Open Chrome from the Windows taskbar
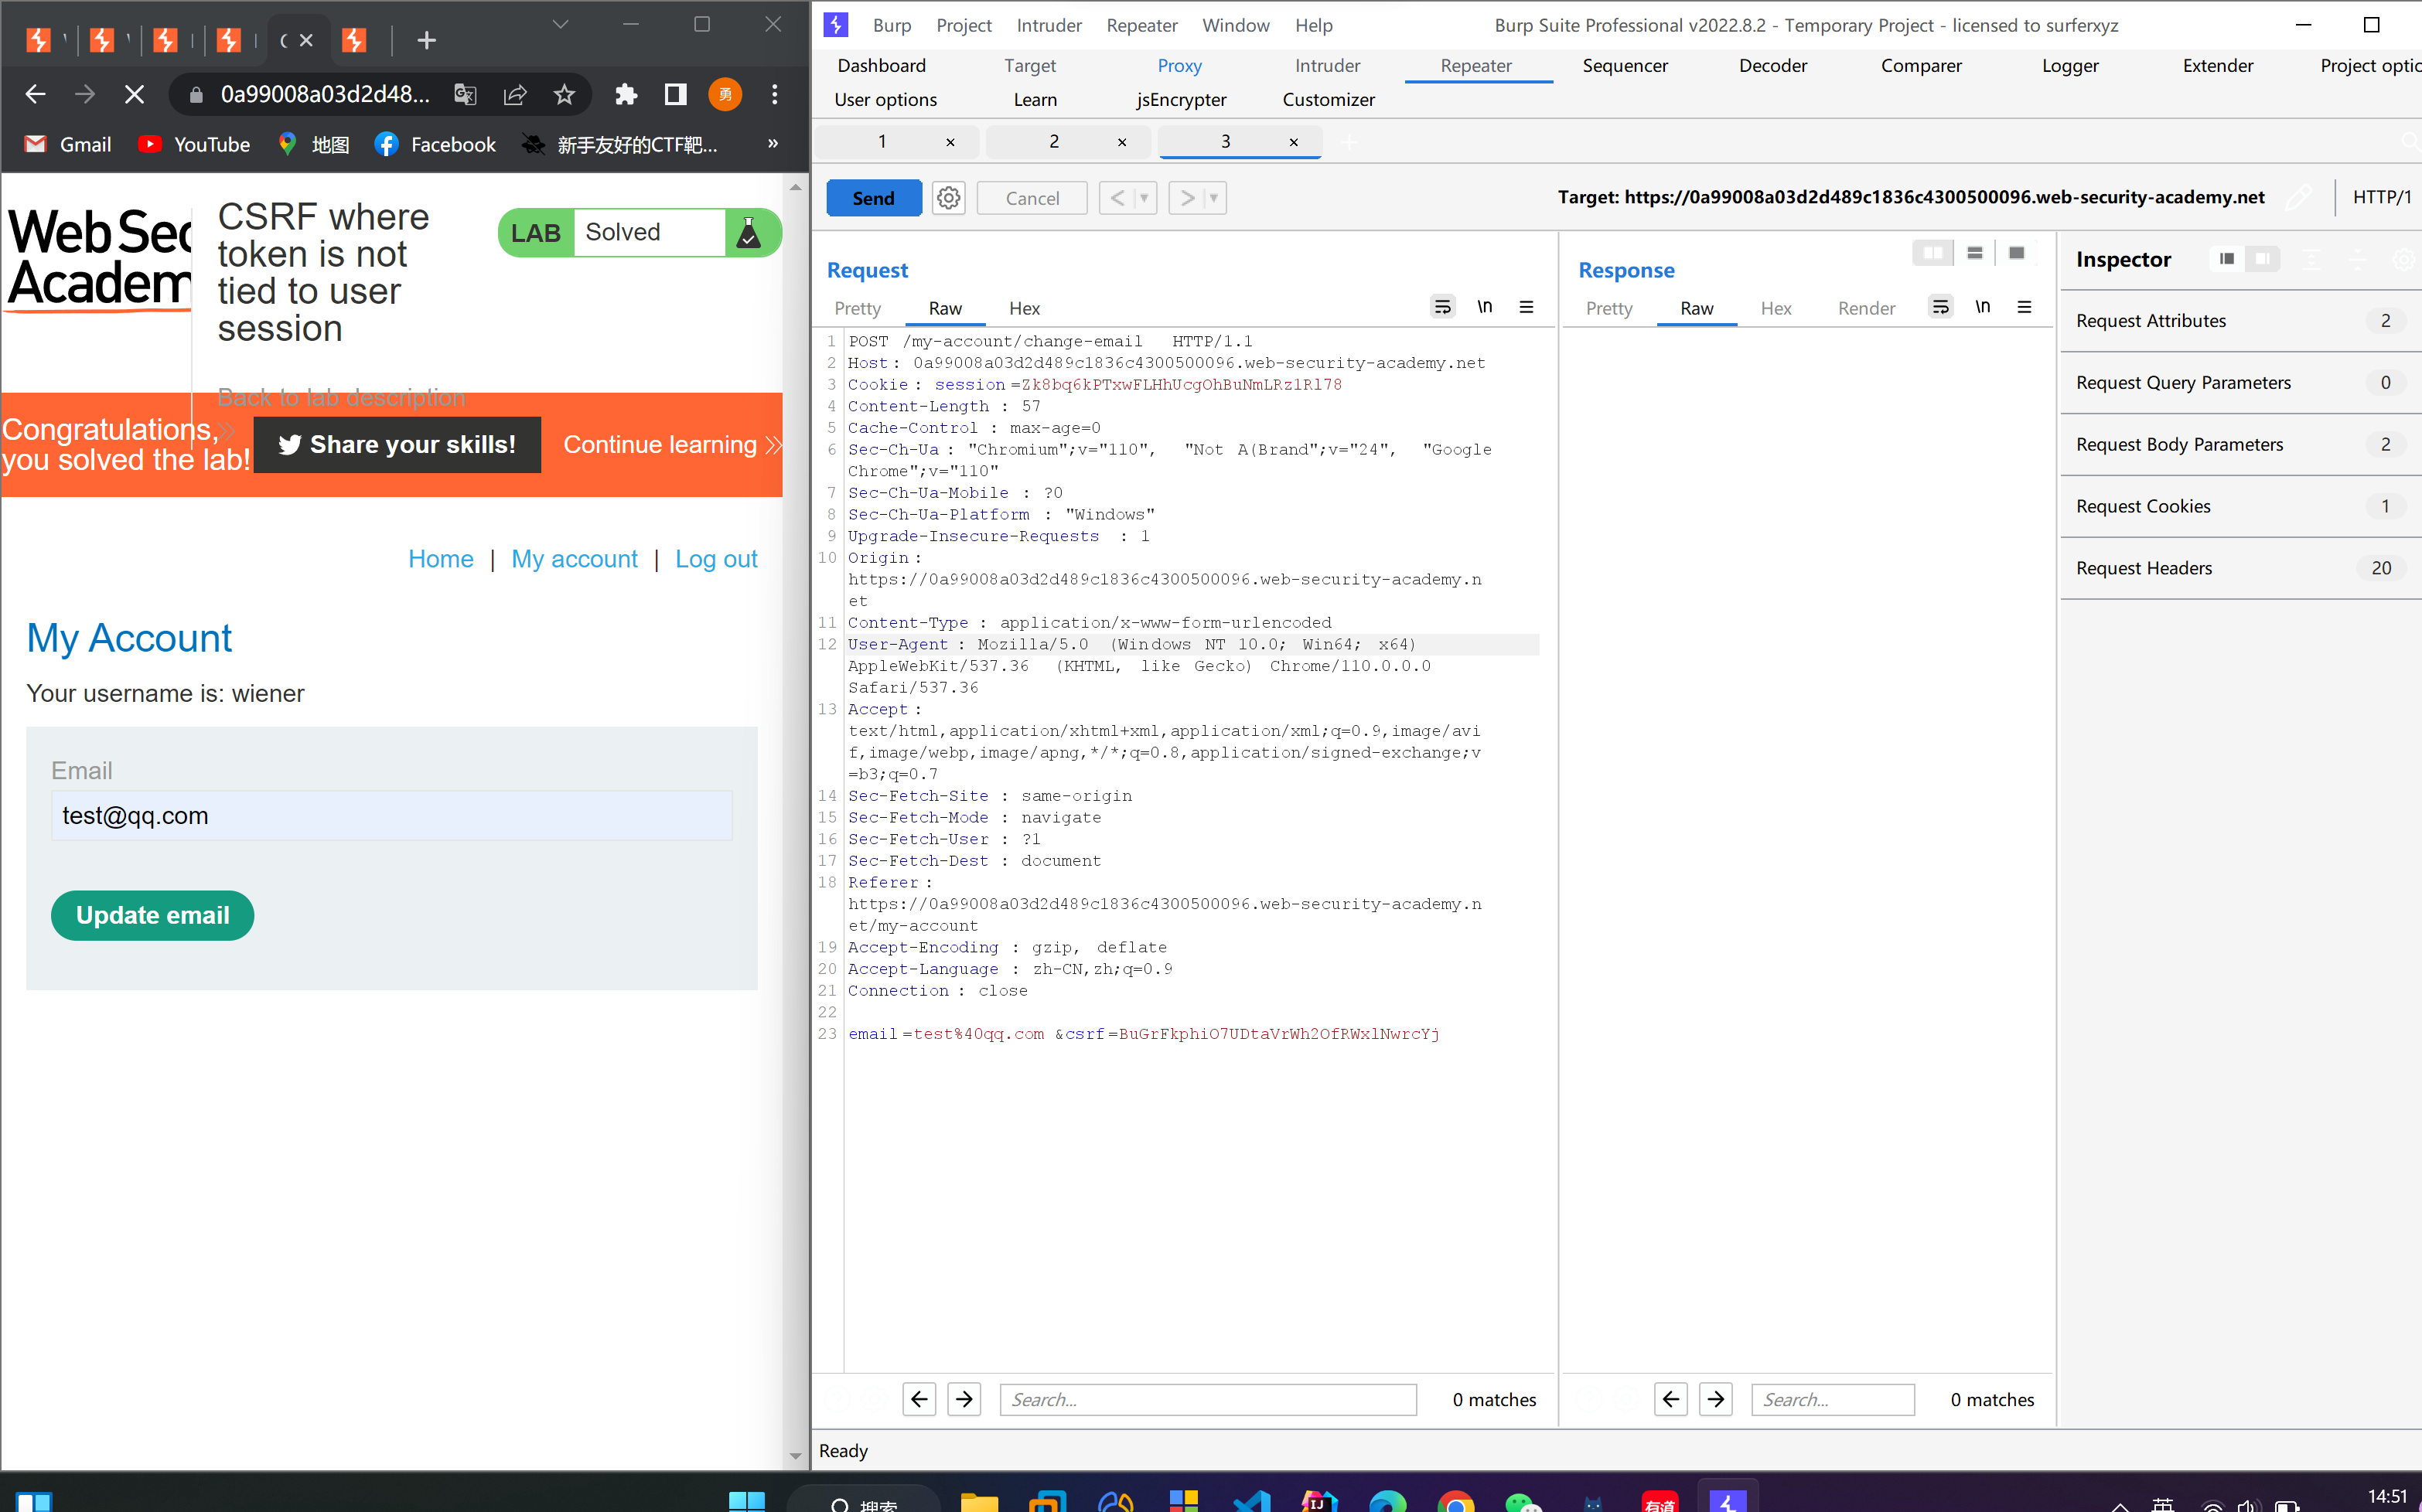Screen dimensions: 2422x1512 [x=1455, y=1500]
